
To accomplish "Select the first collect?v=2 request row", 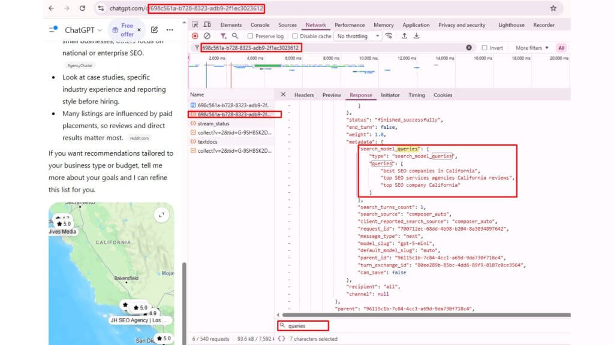I will click(231, 132).
